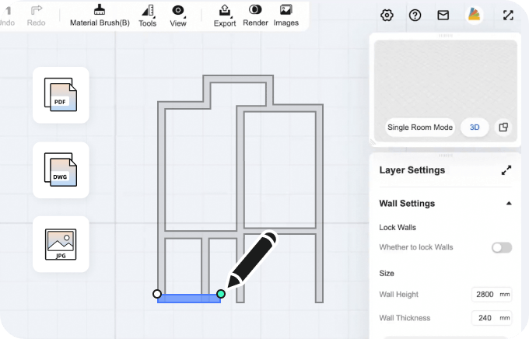Pop out the preview window icon
Image resolution: width=529 pixels, height=339 pixels.
(503, 128)
